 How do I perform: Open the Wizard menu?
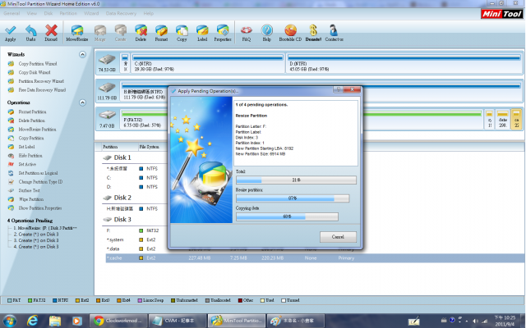click(x=91, y=13)
